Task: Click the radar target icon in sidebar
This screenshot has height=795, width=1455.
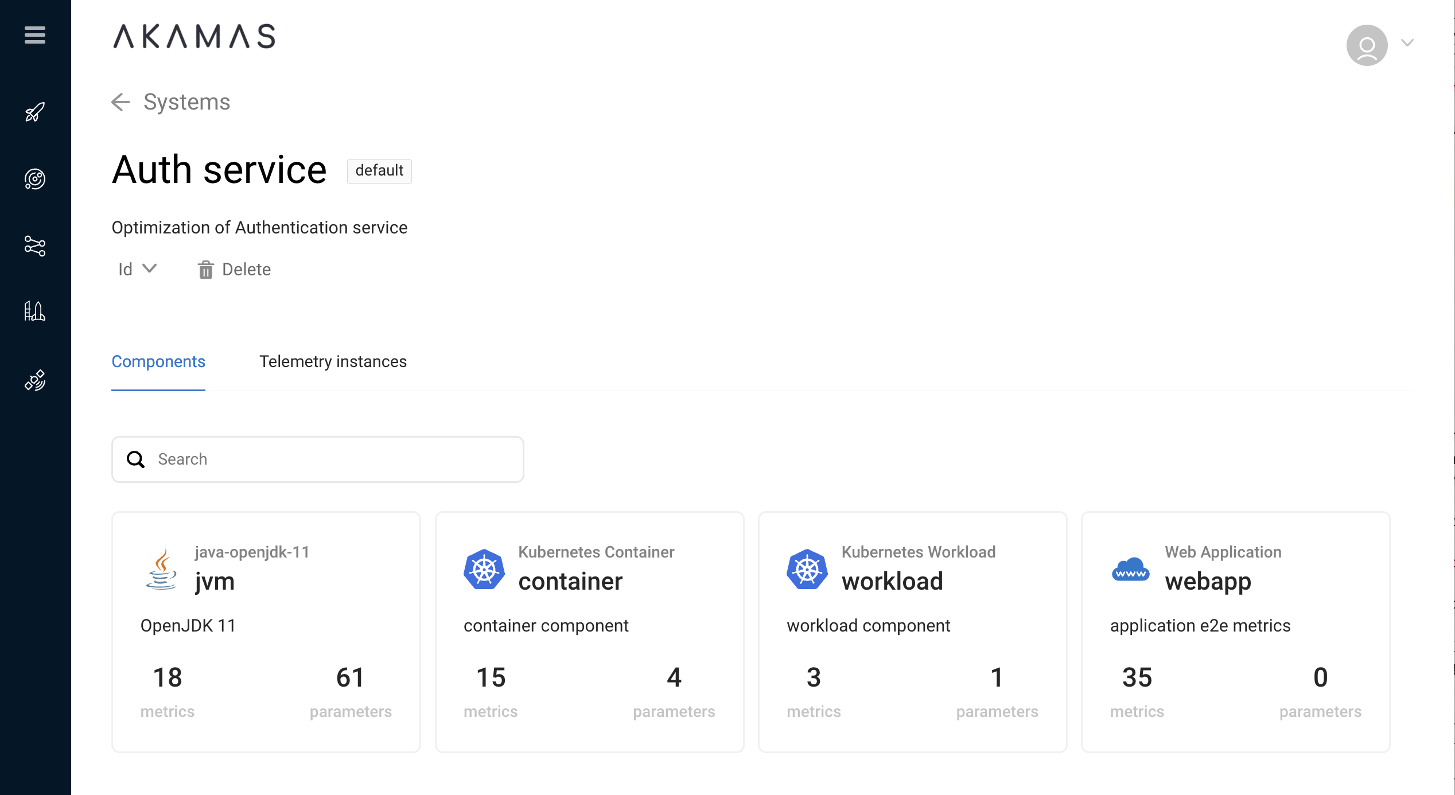Action: click(35, 179)
